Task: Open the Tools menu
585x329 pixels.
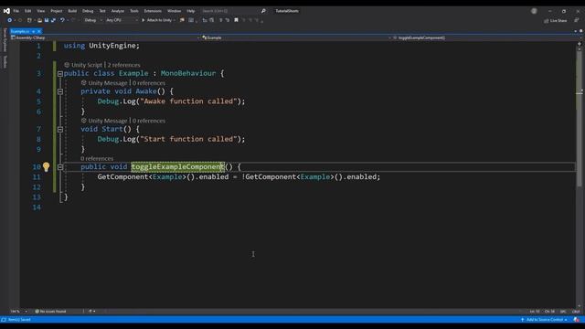Action: tap(134, 11)
